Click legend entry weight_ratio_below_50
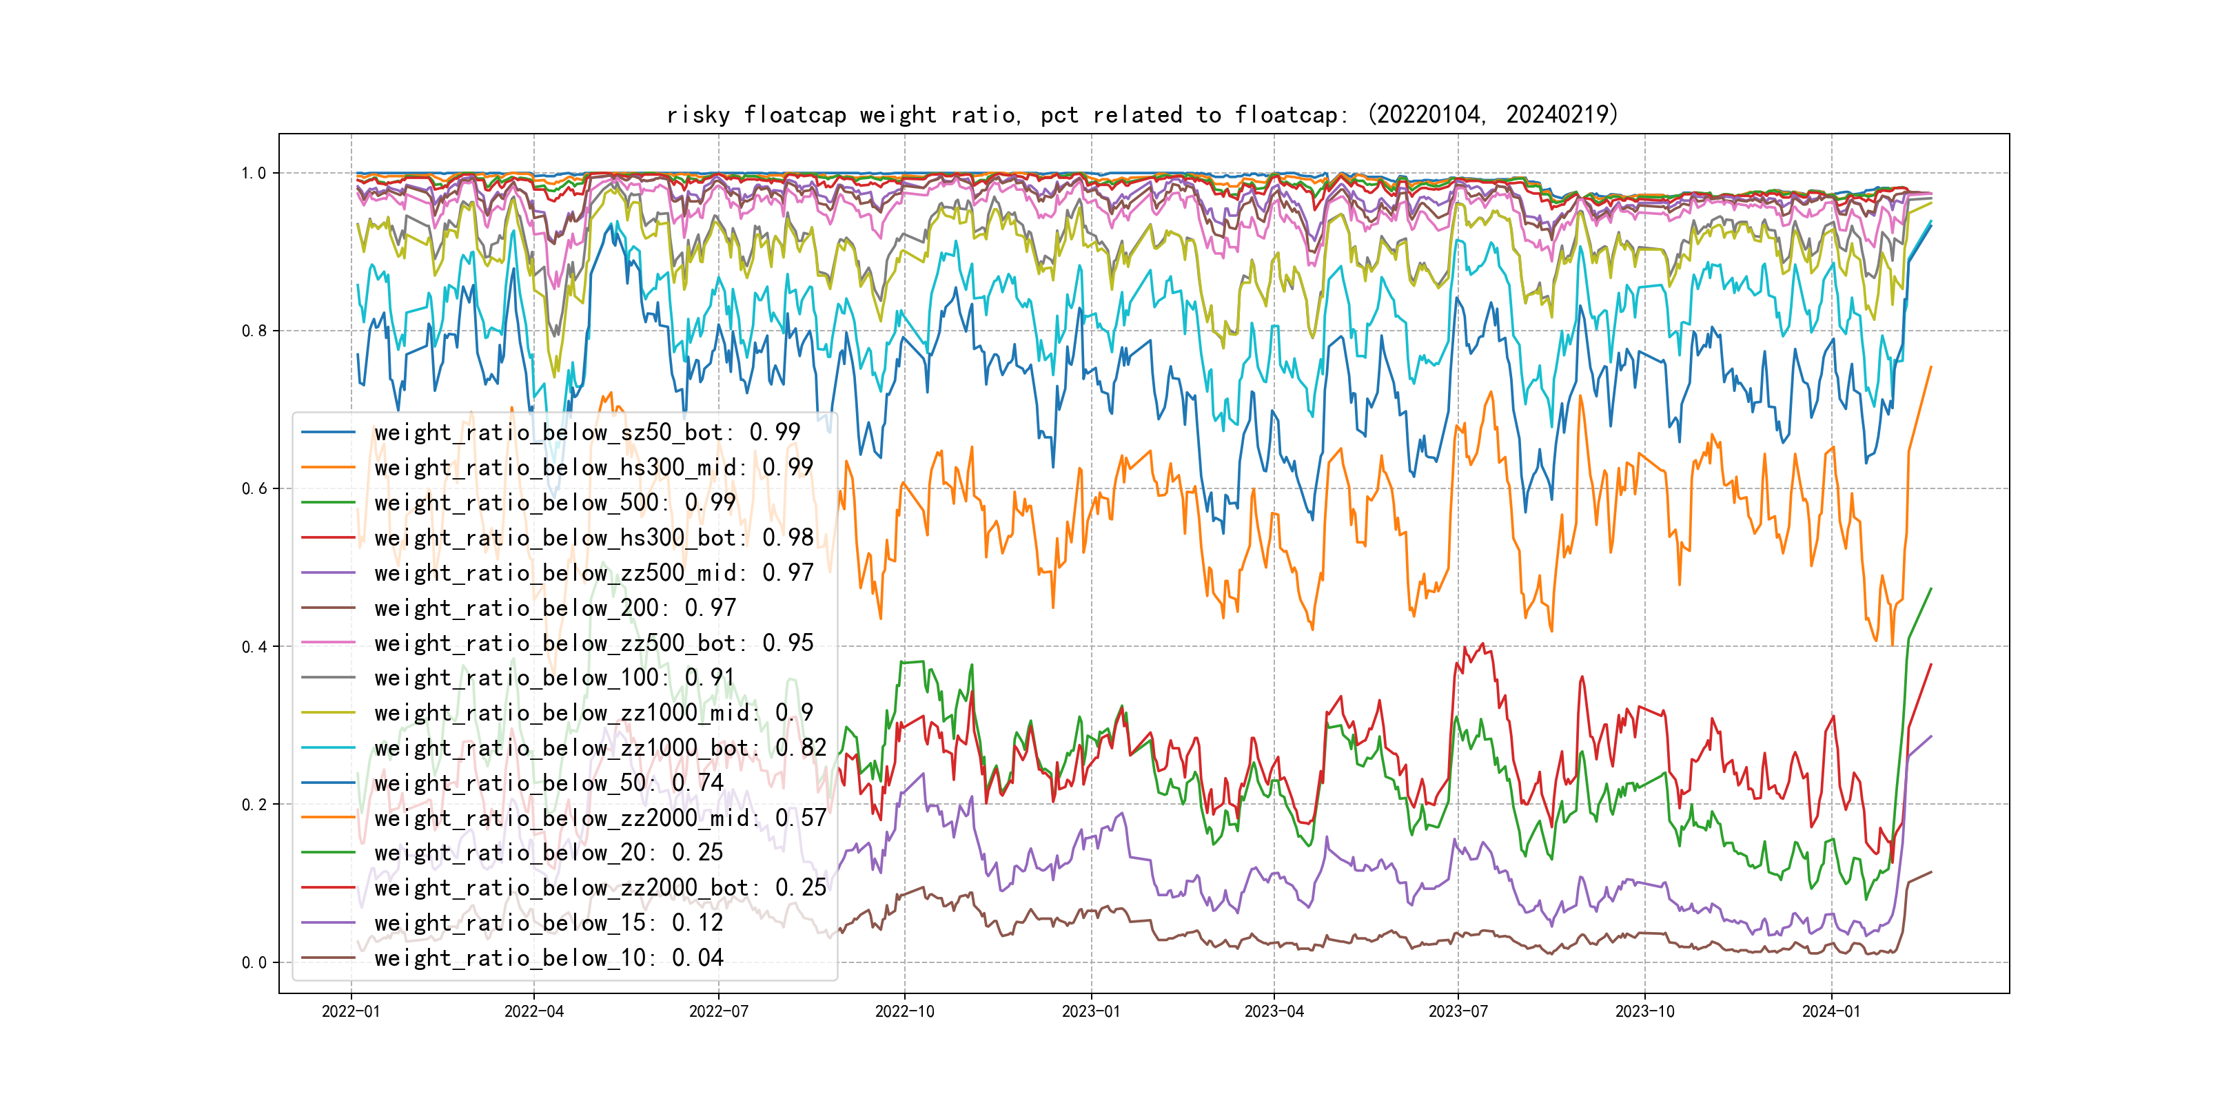 [x=548, y=783]
